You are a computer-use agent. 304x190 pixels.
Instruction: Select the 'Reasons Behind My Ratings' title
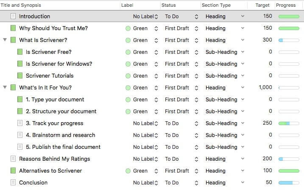pyautogui.click(x=54, y=159)
